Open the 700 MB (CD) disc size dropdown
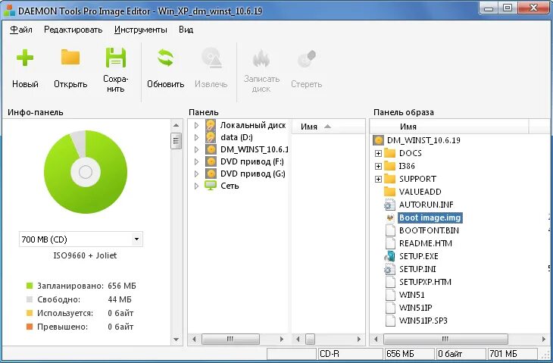This screenshot has height=363, width=553. point(136,239)
